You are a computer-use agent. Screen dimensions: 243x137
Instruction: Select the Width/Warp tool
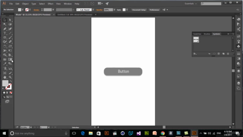(5, 51)
